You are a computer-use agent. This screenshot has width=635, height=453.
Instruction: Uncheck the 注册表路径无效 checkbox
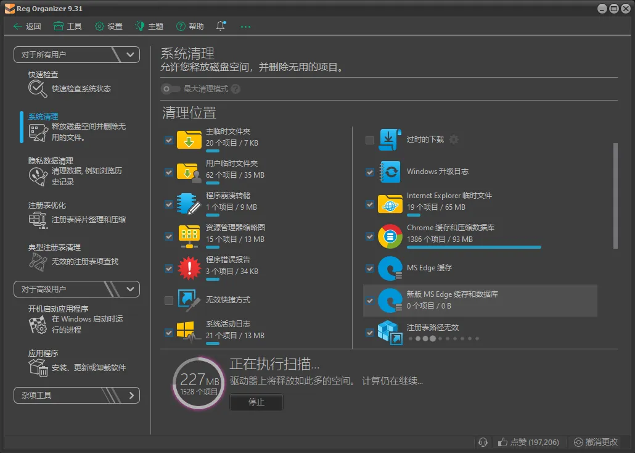[x=370, y=333]
